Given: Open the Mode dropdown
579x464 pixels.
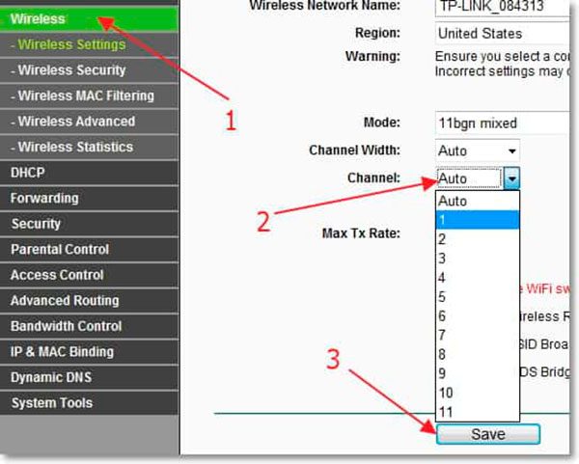Looking at the screenshot, I should pos(502,123).
